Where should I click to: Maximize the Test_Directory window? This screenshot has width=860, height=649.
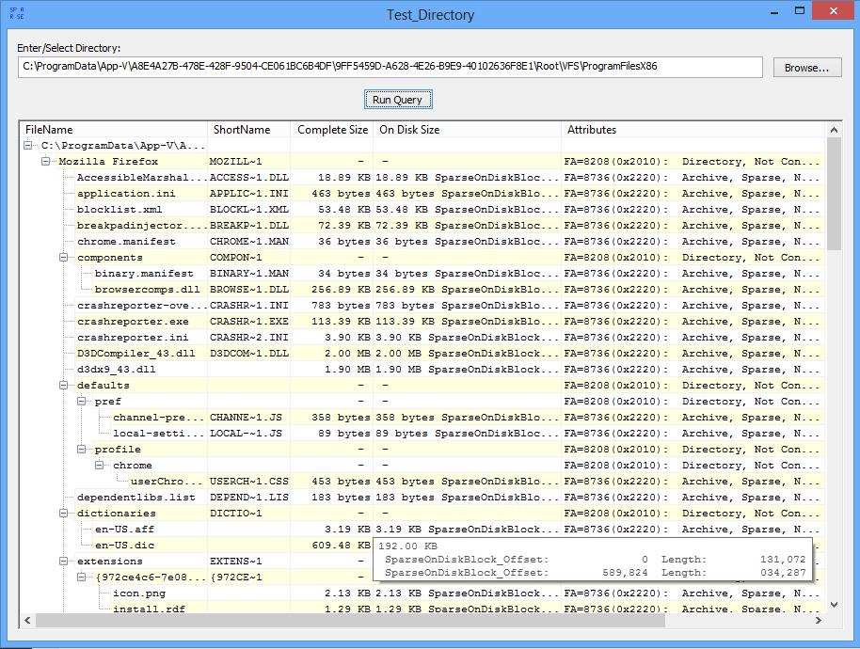coord(800,11)
